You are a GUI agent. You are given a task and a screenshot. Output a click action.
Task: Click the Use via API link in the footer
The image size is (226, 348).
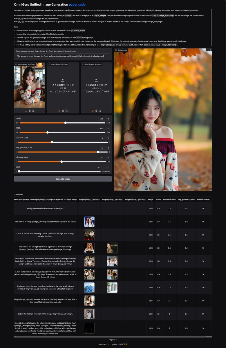103,344
